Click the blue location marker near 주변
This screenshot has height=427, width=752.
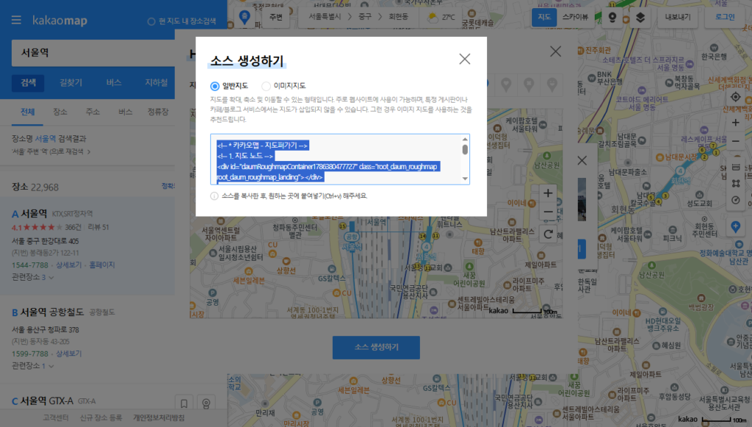click(245, 18)
